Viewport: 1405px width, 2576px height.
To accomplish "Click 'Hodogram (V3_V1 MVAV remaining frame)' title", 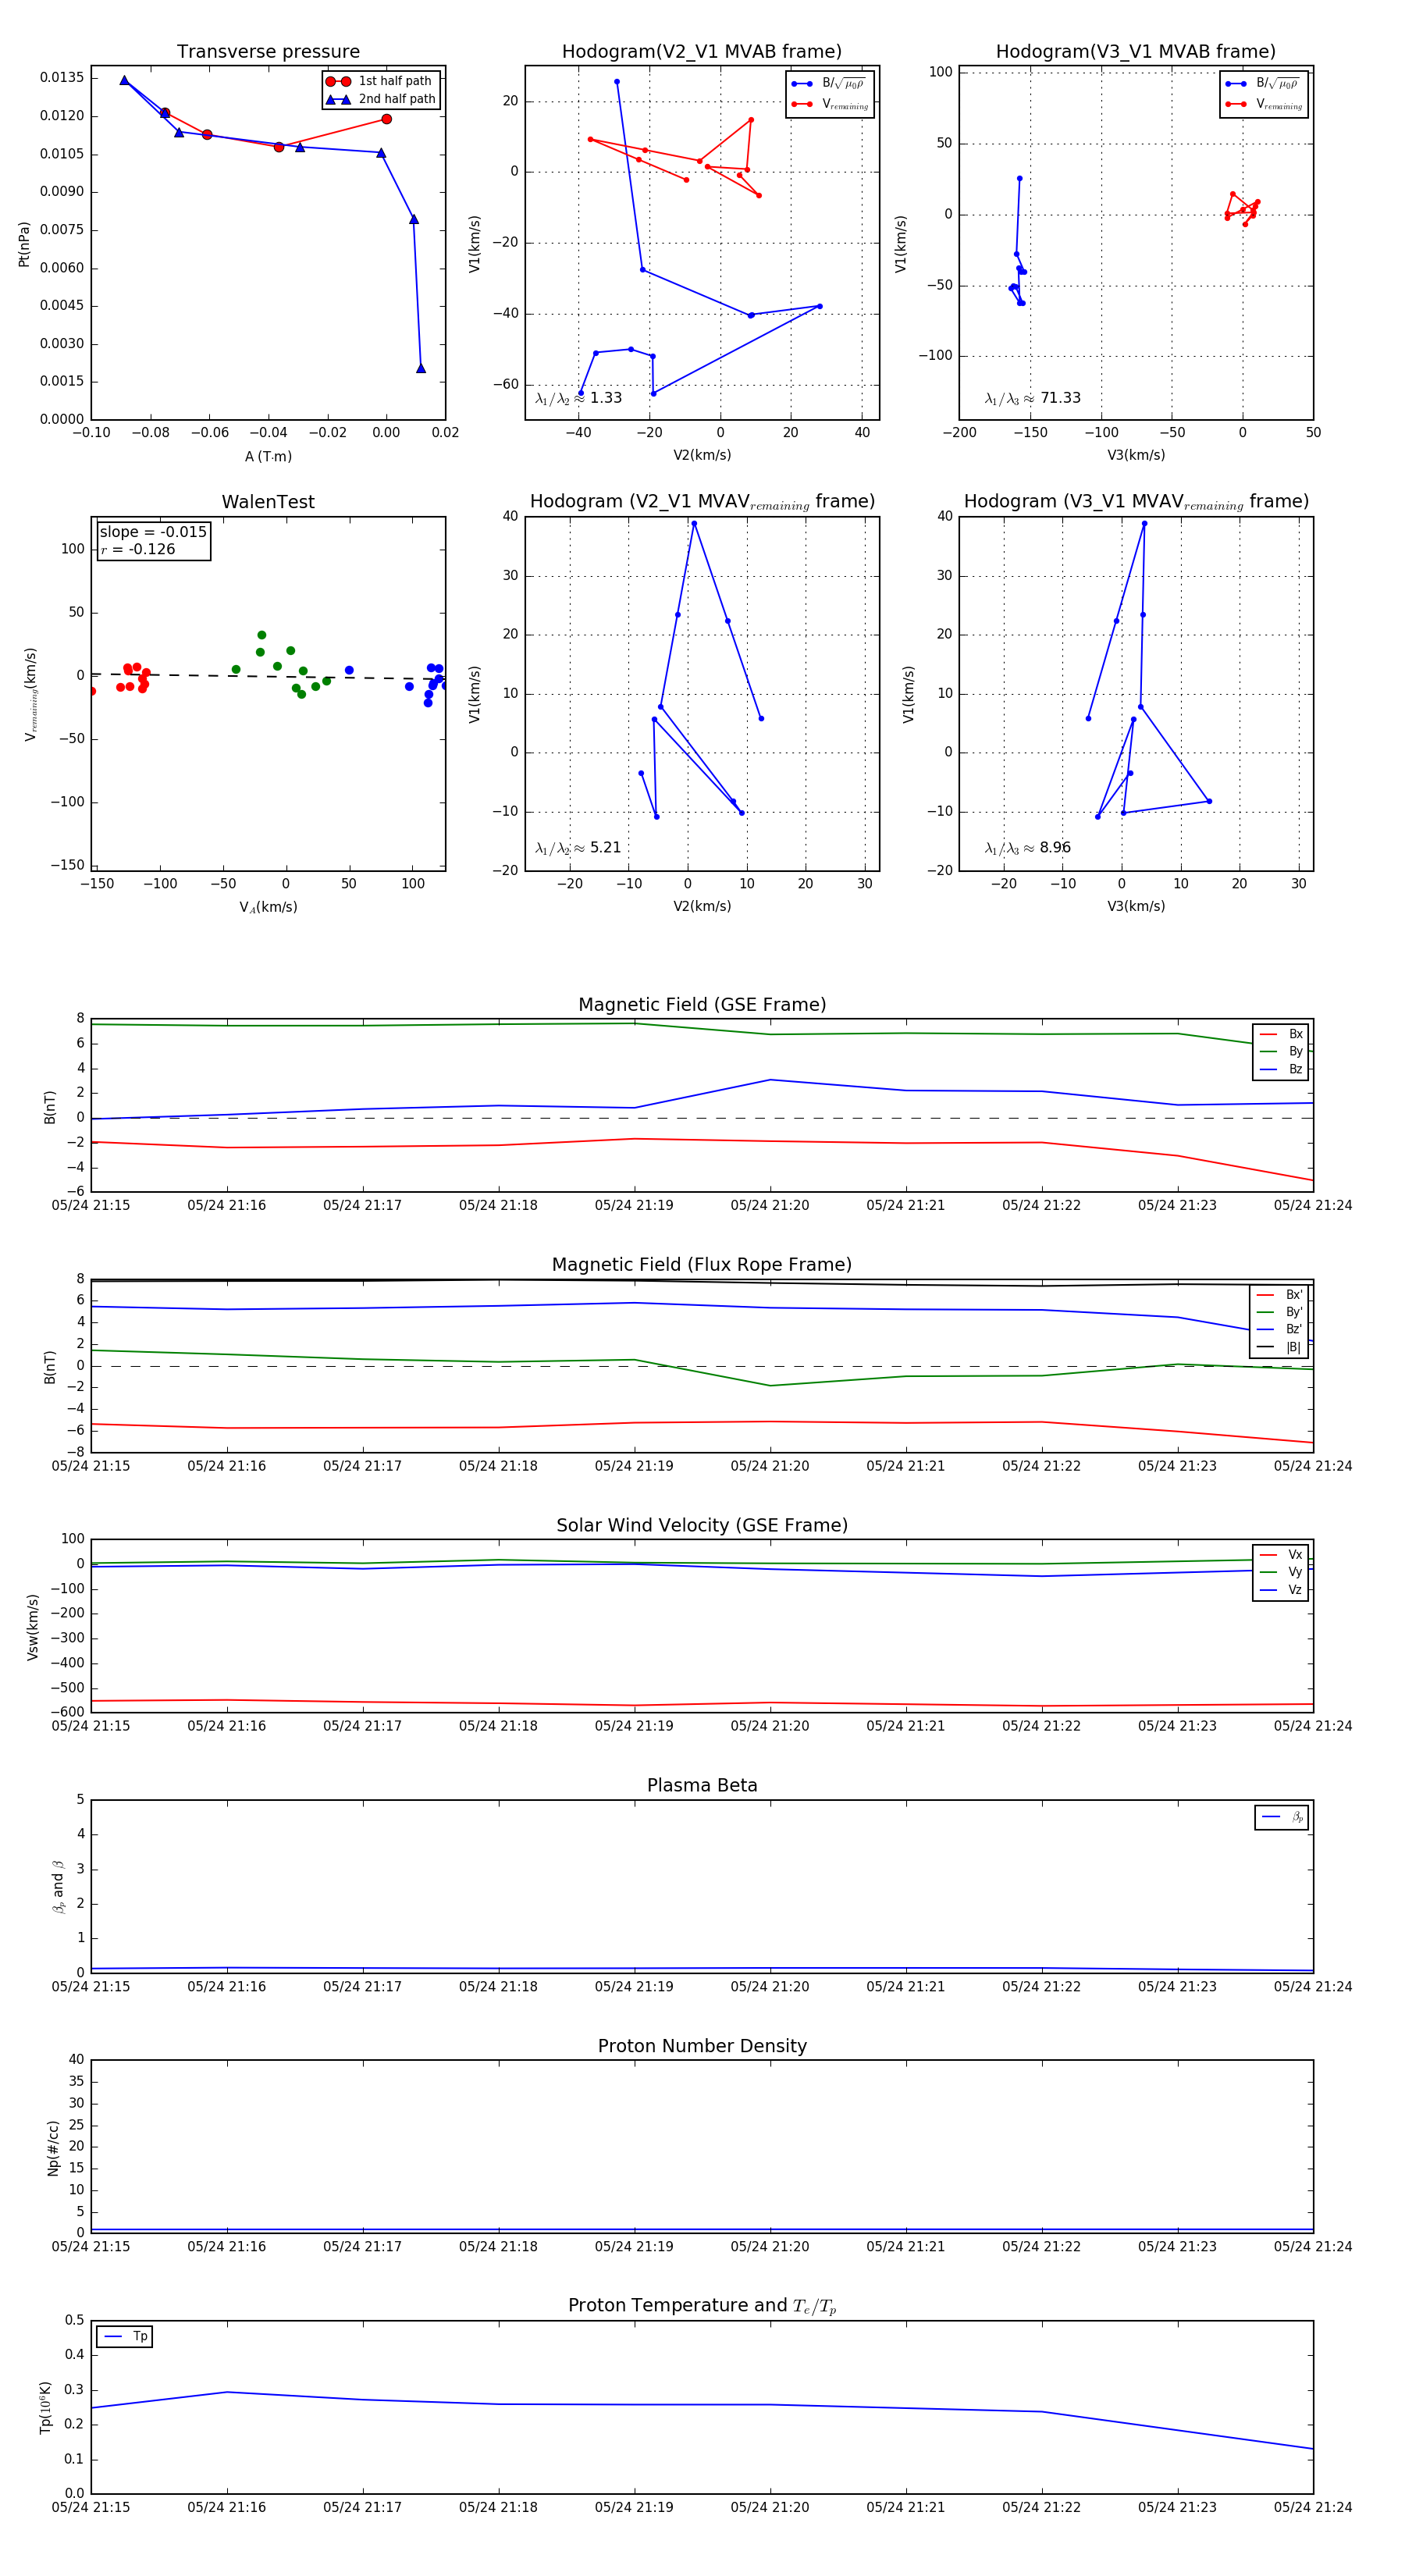I will point(1136,502).
